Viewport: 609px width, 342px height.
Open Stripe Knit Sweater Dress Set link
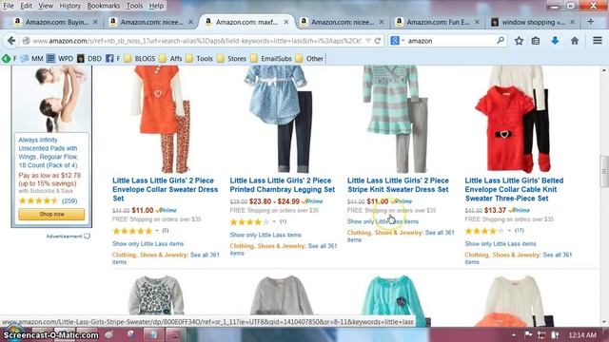tap(398, 185)
